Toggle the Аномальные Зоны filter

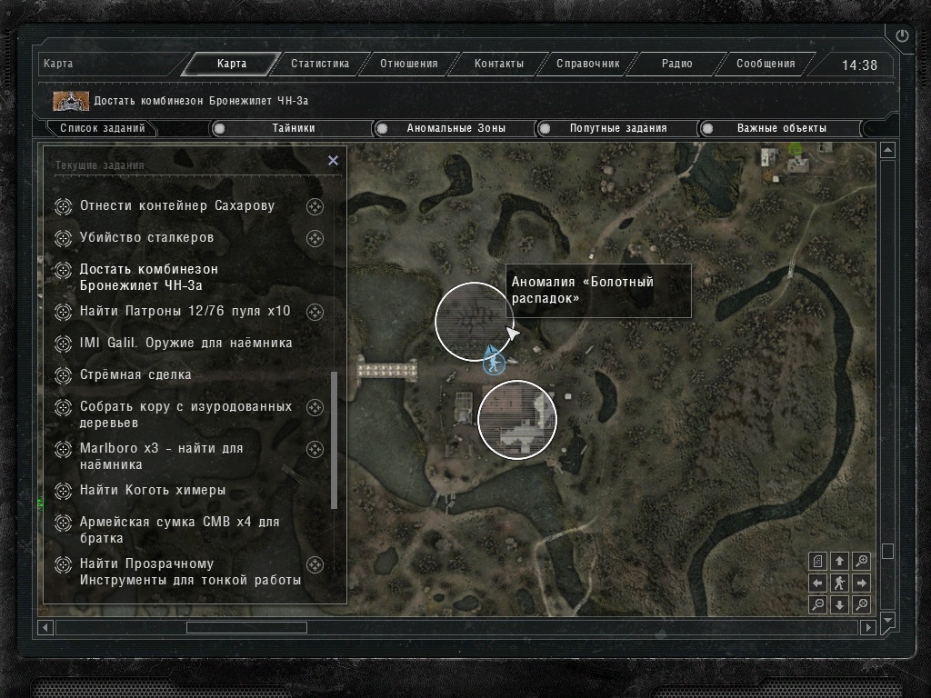pos(455,128)
